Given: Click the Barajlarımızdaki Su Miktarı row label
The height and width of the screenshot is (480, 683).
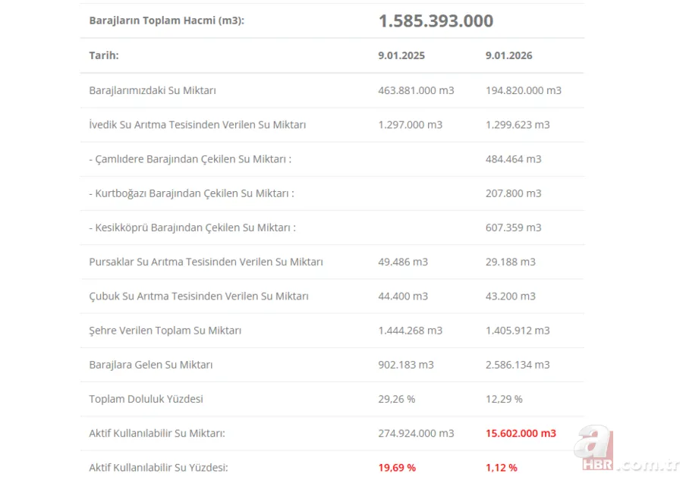Looking at the screenshot, I should click(153, 90).
